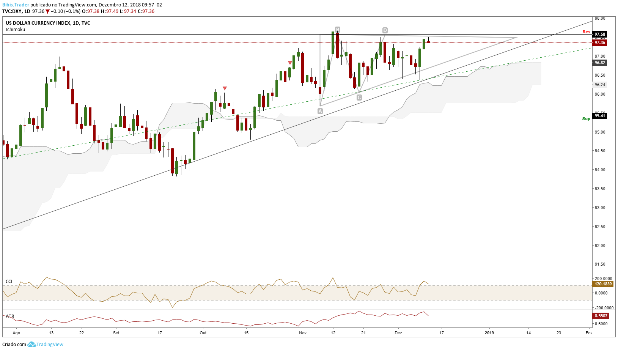Click the 98.00 price scale label
Screen dimensions: 618x351
[600, 18]
